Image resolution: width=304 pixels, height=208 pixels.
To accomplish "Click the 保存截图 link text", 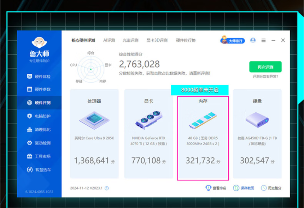I will tap(247, 188).
